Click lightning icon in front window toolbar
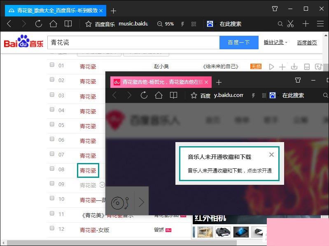Image resolution: width=329 pixels, height=246 pixels. coord(253,96)
